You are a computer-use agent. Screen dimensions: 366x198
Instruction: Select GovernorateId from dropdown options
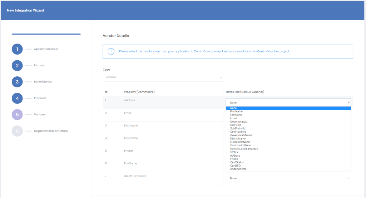click(x=239, y=122)
